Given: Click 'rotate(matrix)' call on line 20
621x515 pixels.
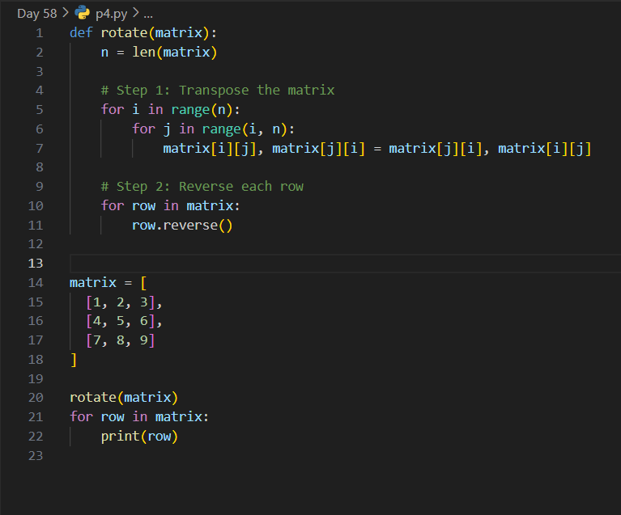Looking at the screenshot, I should (x=124, y=398).
